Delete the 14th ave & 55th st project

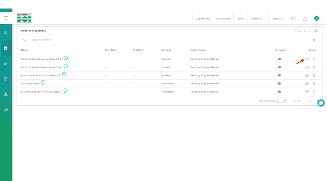pos(314,83)
